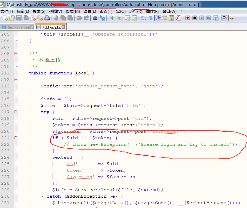247x208 pixels.
Task: Click the Undo arrow icon
Action: [79, 18]
